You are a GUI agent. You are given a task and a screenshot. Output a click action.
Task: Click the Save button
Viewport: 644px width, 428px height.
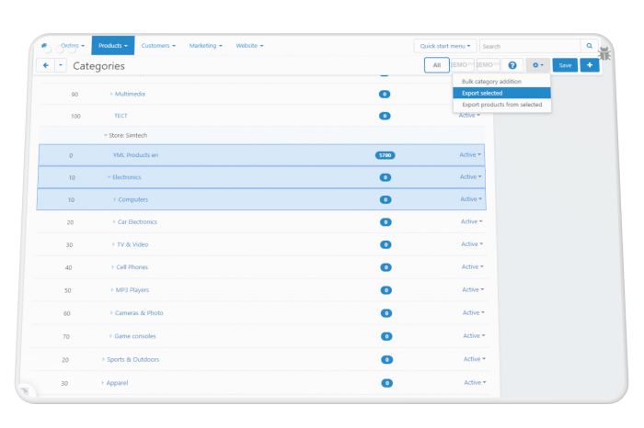pos(565,65)
